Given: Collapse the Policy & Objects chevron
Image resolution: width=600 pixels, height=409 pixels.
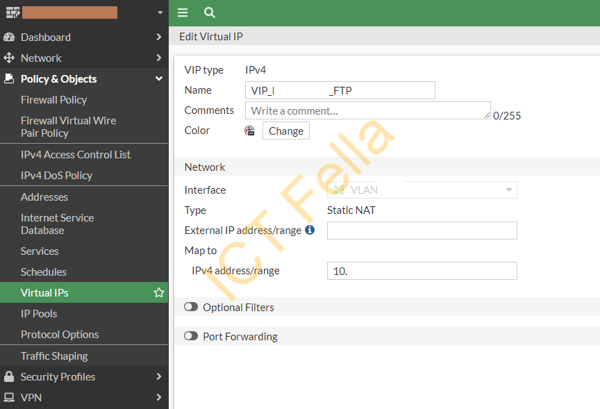Looking at the screenshot, I should pos(159,78).
